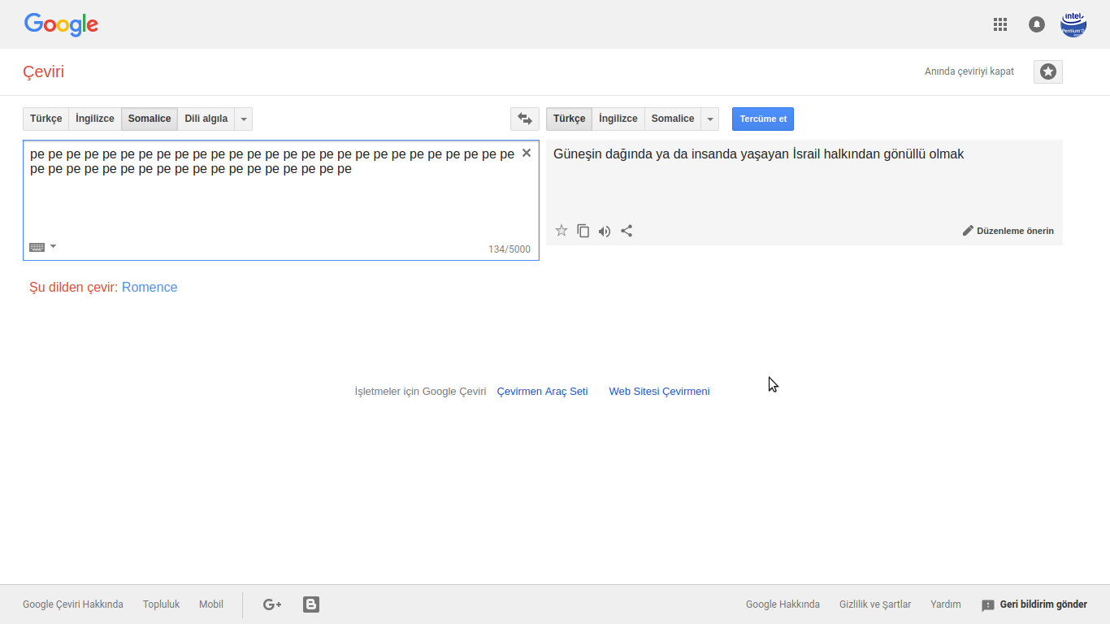Open Blogger icon in footer
The image size is (1110, 624).
coord(311,604)
